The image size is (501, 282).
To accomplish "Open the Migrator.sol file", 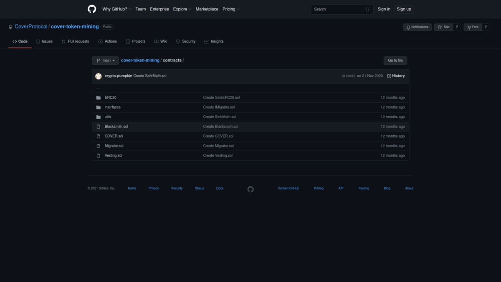I will pos(114,146).
